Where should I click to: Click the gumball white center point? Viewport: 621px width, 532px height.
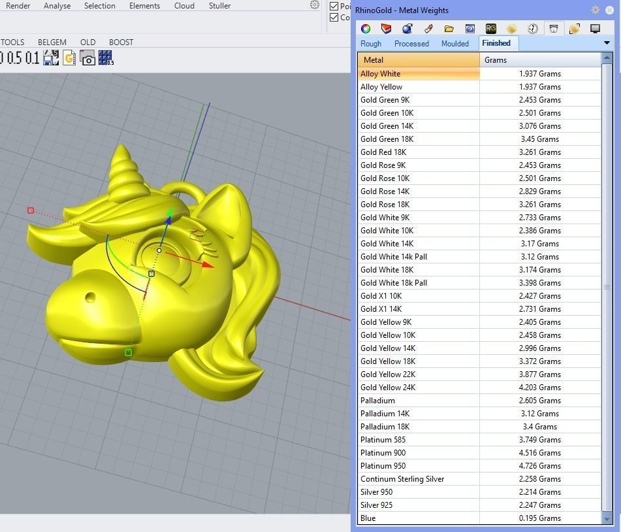[x=159, y=250]
